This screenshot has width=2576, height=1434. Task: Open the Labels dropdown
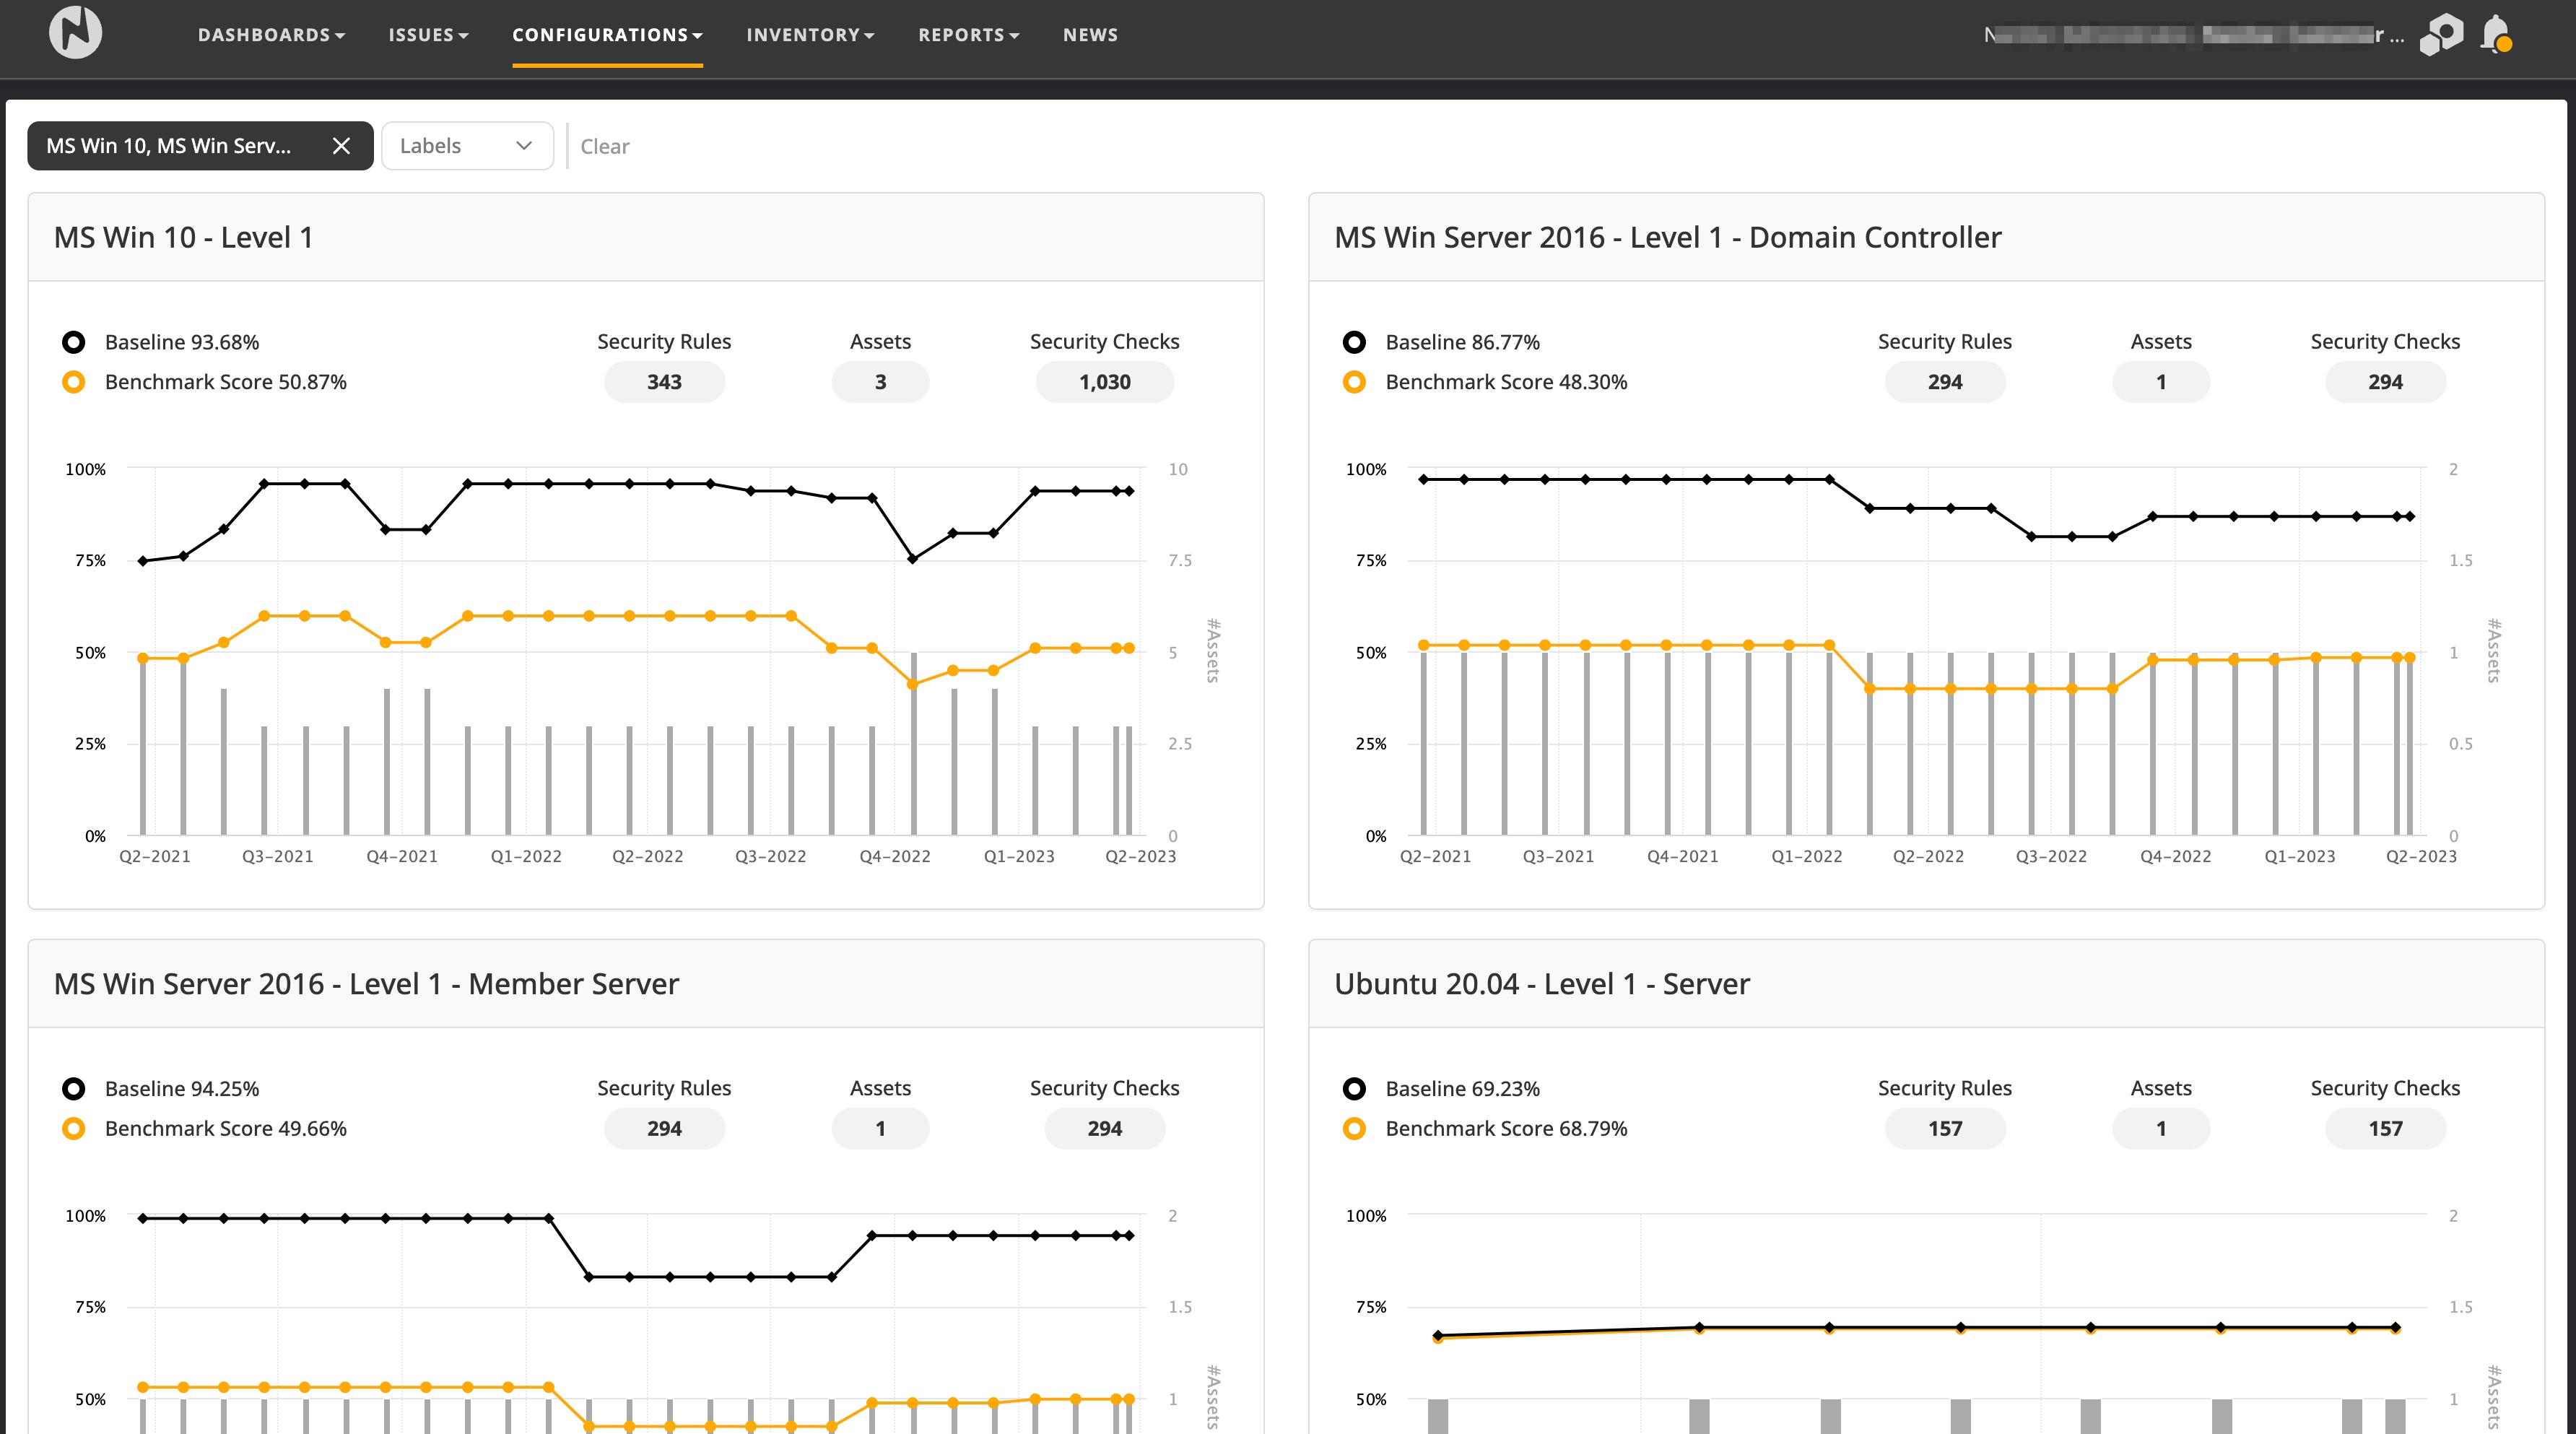467,146
